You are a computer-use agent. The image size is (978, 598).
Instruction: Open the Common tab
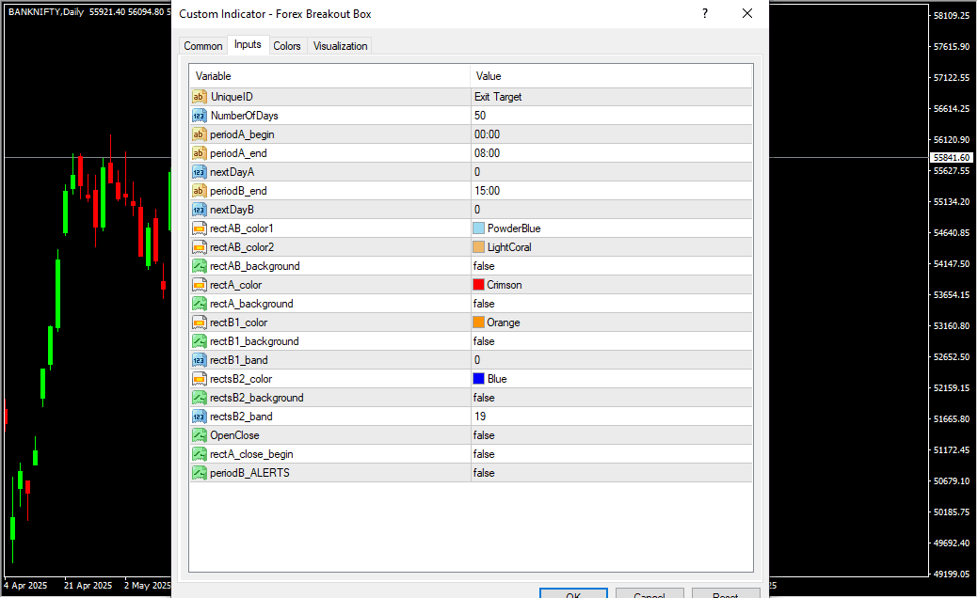203,46
